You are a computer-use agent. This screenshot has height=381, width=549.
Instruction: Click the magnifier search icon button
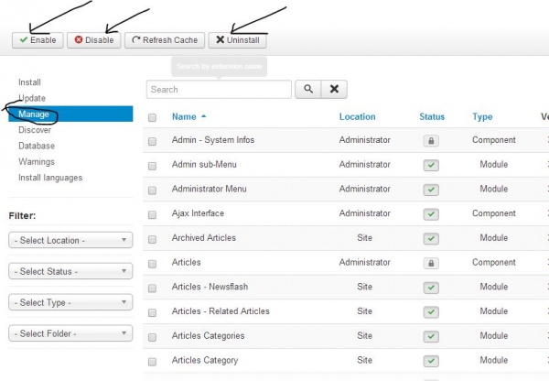pyautogui.click(x=309, y=90)
